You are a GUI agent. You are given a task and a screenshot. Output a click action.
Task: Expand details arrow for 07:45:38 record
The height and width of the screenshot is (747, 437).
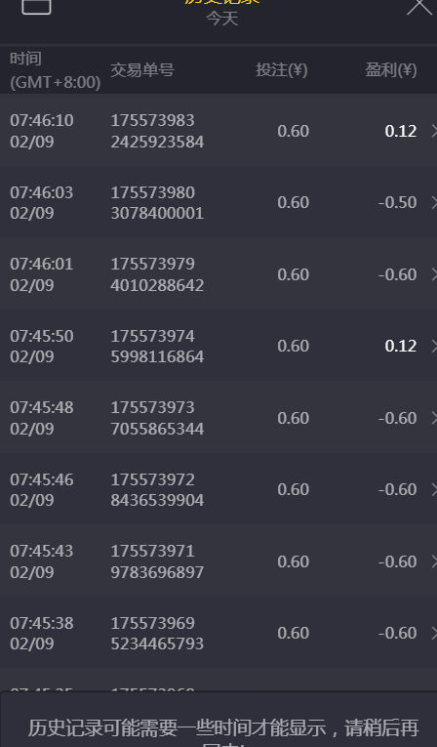pos(434,633)
